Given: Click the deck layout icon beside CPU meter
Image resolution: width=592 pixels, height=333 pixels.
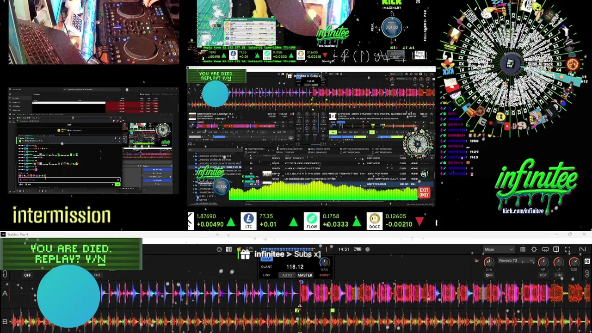Looking at the screenshot, I should pyautogui.click(x=228, y=249).
